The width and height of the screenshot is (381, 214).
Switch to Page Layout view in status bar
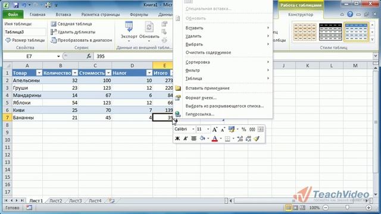[x=295, y=207]
